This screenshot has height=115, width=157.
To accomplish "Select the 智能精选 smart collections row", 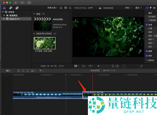I will coord(16,15).
